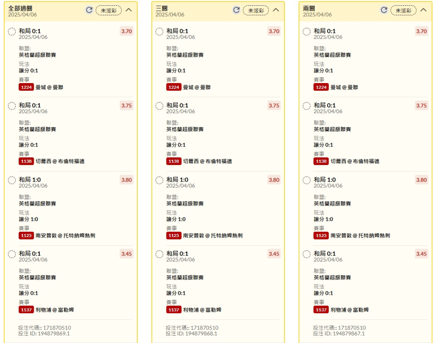Select radio for 南安普敦@托特納姆熱刺 in 三關
434x343 pixels.
coord(159,180)
